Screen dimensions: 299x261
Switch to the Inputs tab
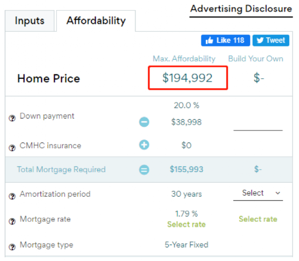[30, 21]
